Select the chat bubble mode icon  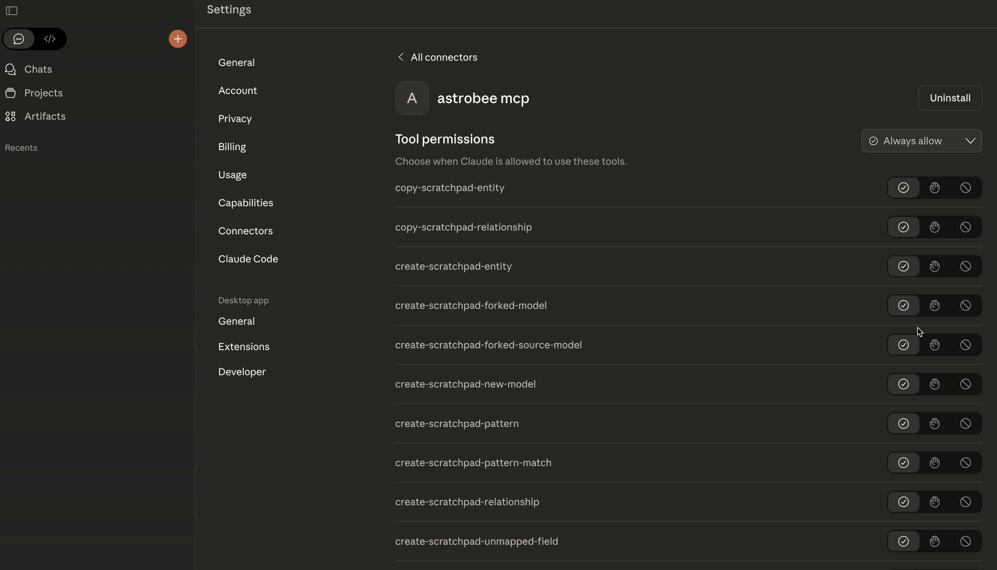(18, 39)
